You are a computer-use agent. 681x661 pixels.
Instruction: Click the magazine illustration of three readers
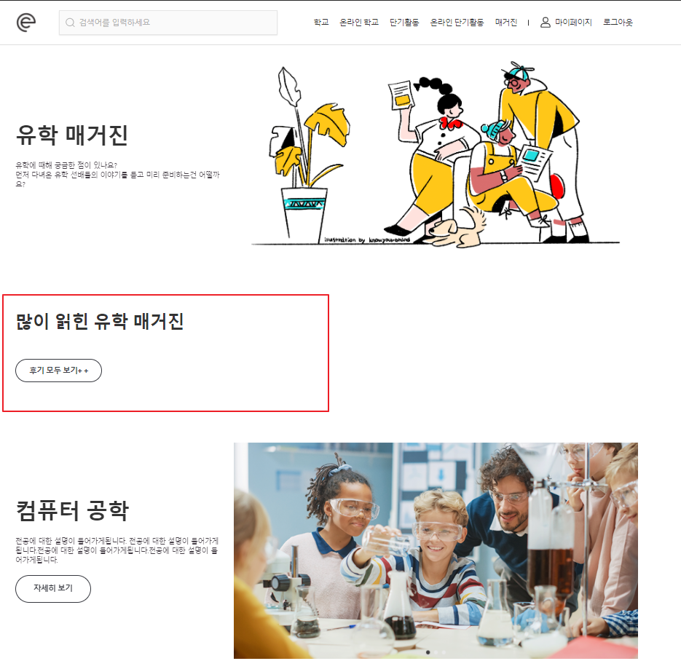click(435, 154)
